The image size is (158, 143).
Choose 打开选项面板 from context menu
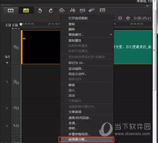coord(87,18)
